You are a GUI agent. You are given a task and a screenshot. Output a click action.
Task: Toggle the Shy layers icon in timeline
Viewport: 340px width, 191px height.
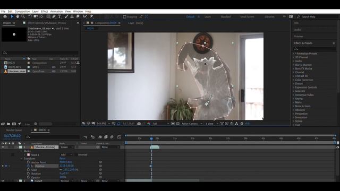coord(100,137)
